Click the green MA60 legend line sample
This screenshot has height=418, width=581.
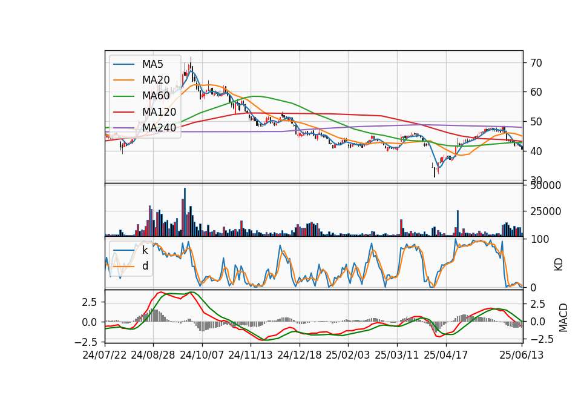click(123, 96)
